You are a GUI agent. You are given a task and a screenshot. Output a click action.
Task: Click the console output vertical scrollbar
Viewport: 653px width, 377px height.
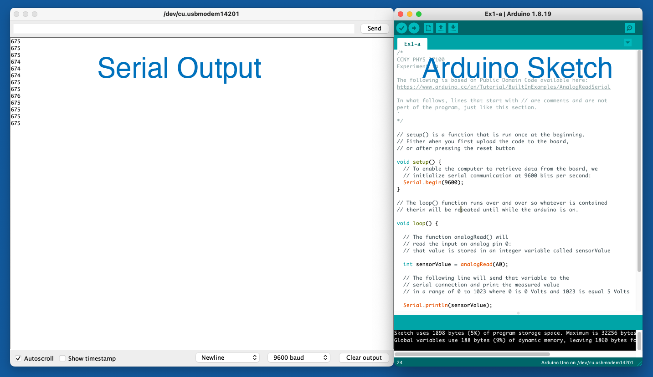click(639, 340)
